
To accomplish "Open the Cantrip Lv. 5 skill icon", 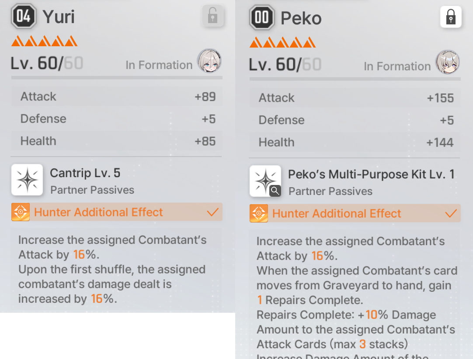I will coord(27,180).
